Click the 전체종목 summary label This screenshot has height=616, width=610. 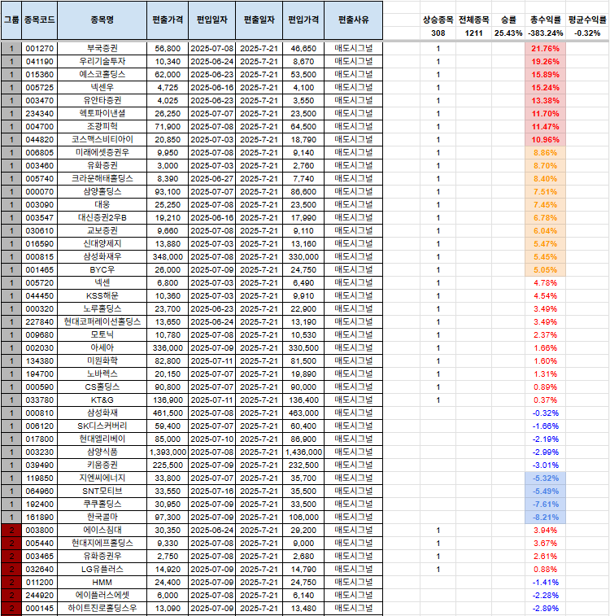tap(474, 20)
